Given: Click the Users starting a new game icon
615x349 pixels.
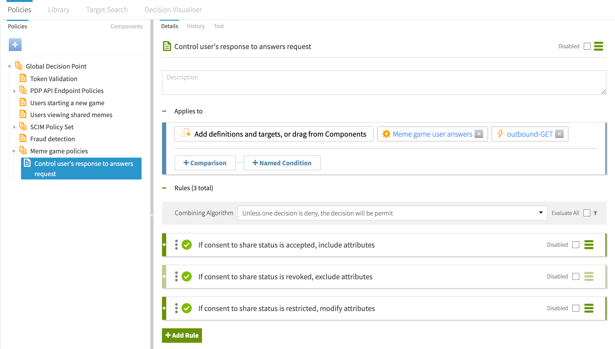Looking at the screenshot, I should coord(23,102).
